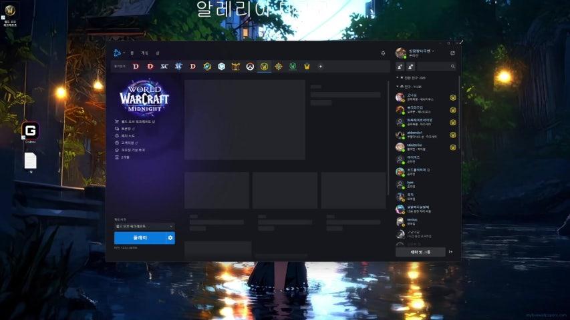
Task: Click the friends list scrollbar
Action: point(459,113)
